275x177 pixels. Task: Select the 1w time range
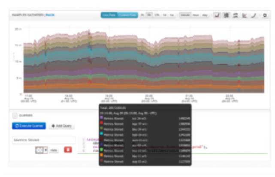(172, 15)
